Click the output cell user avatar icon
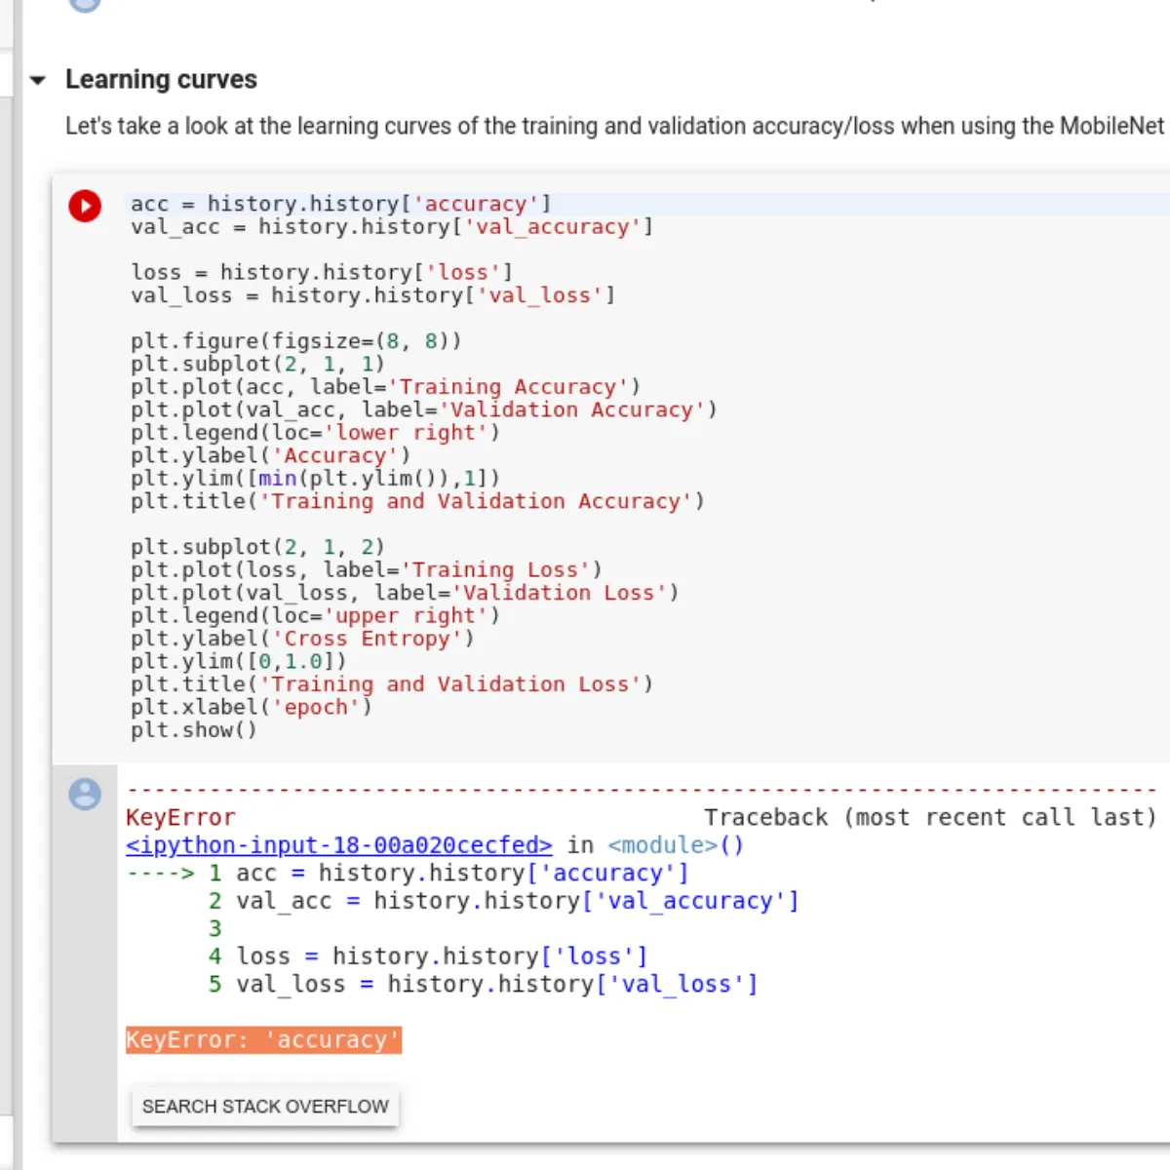Screen dimensions: 1170x1170 coord(85,795)
